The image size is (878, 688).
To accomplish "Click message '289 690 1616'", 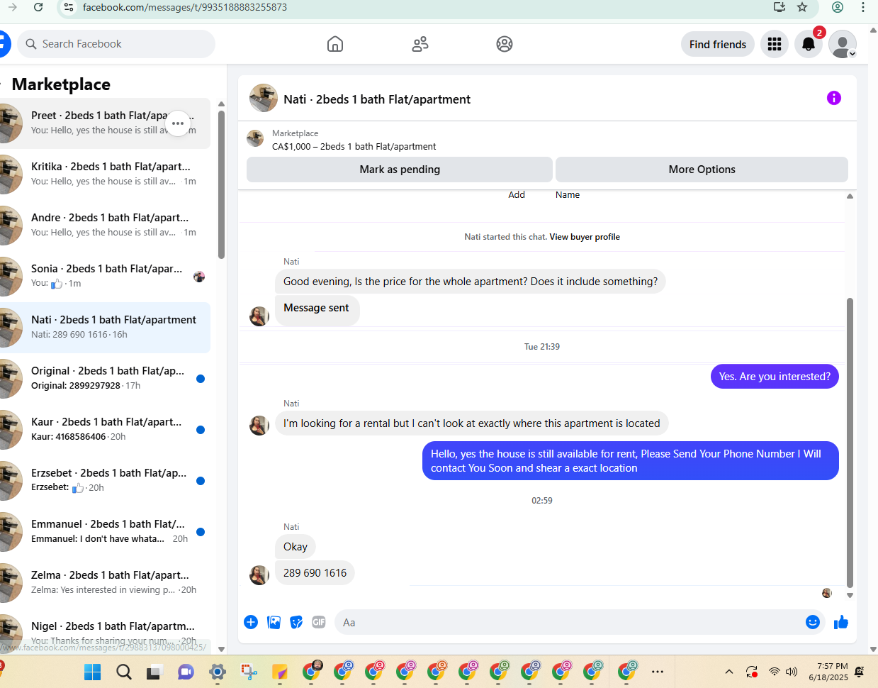I will 315,573.
